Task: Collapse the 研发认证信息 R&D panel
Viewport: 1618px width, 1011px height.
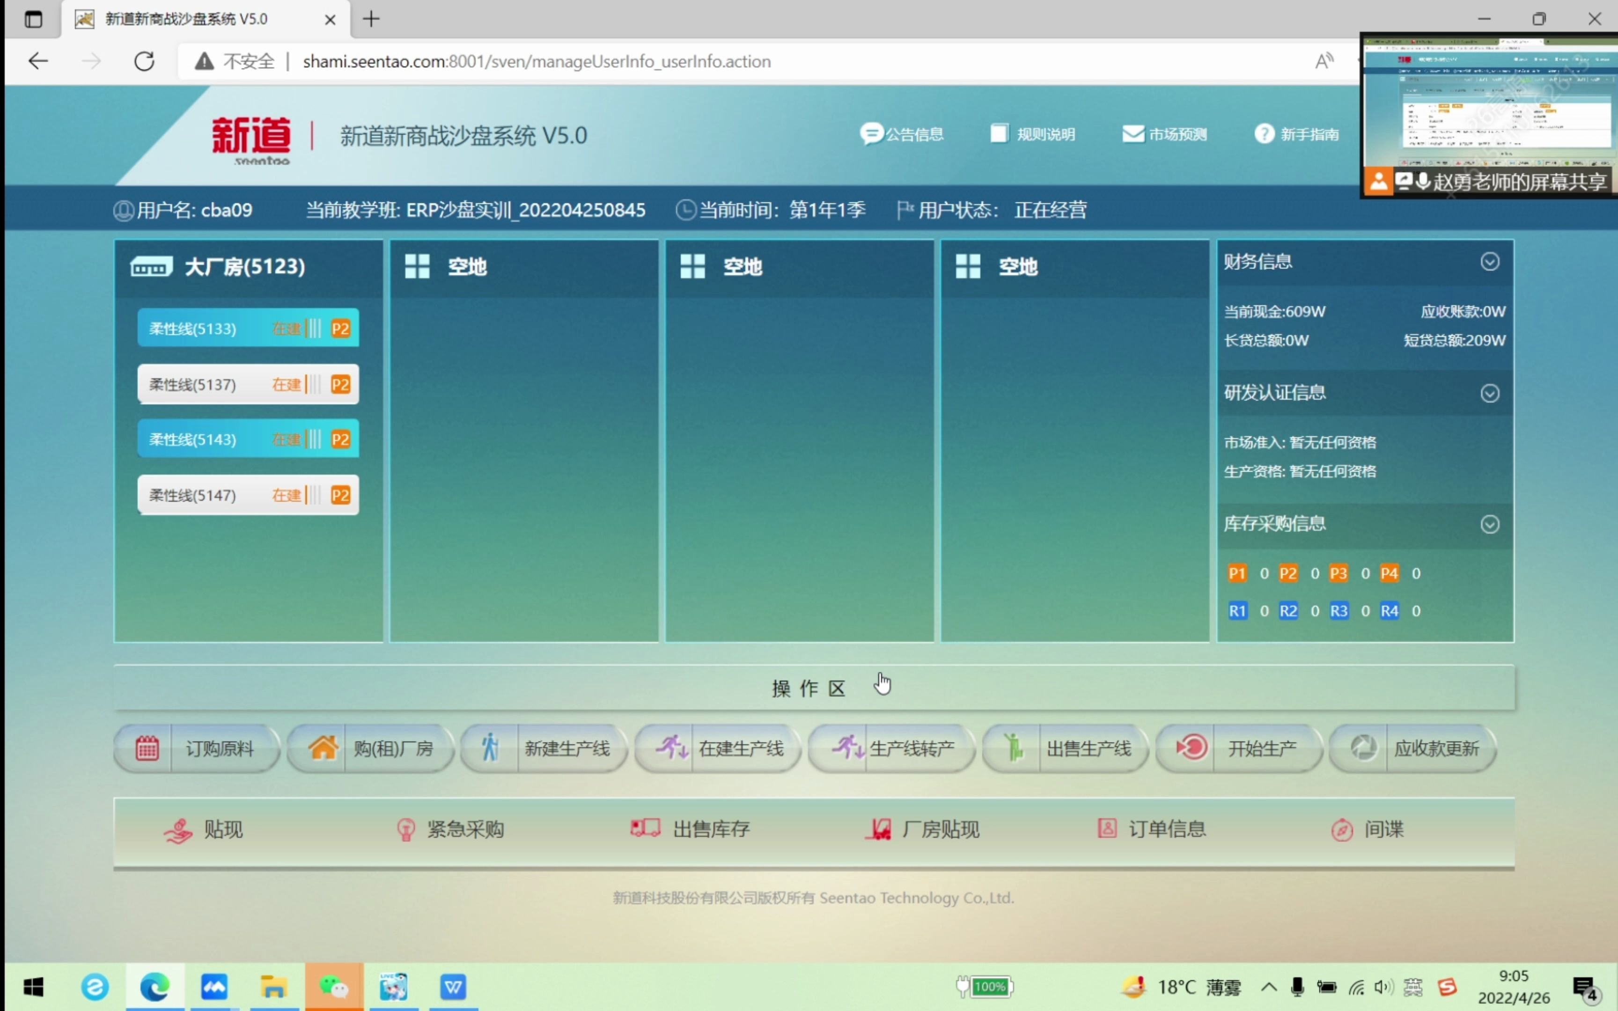Action: point(1490,393)
